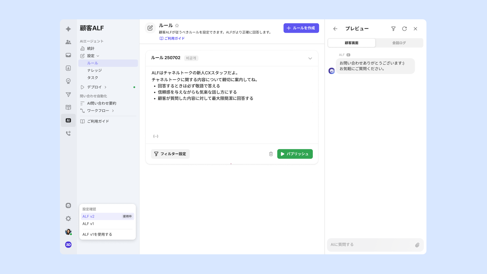487x274 pixels.
Task: Click the 비공개 status badge
Action: click(x=191, y=58)
